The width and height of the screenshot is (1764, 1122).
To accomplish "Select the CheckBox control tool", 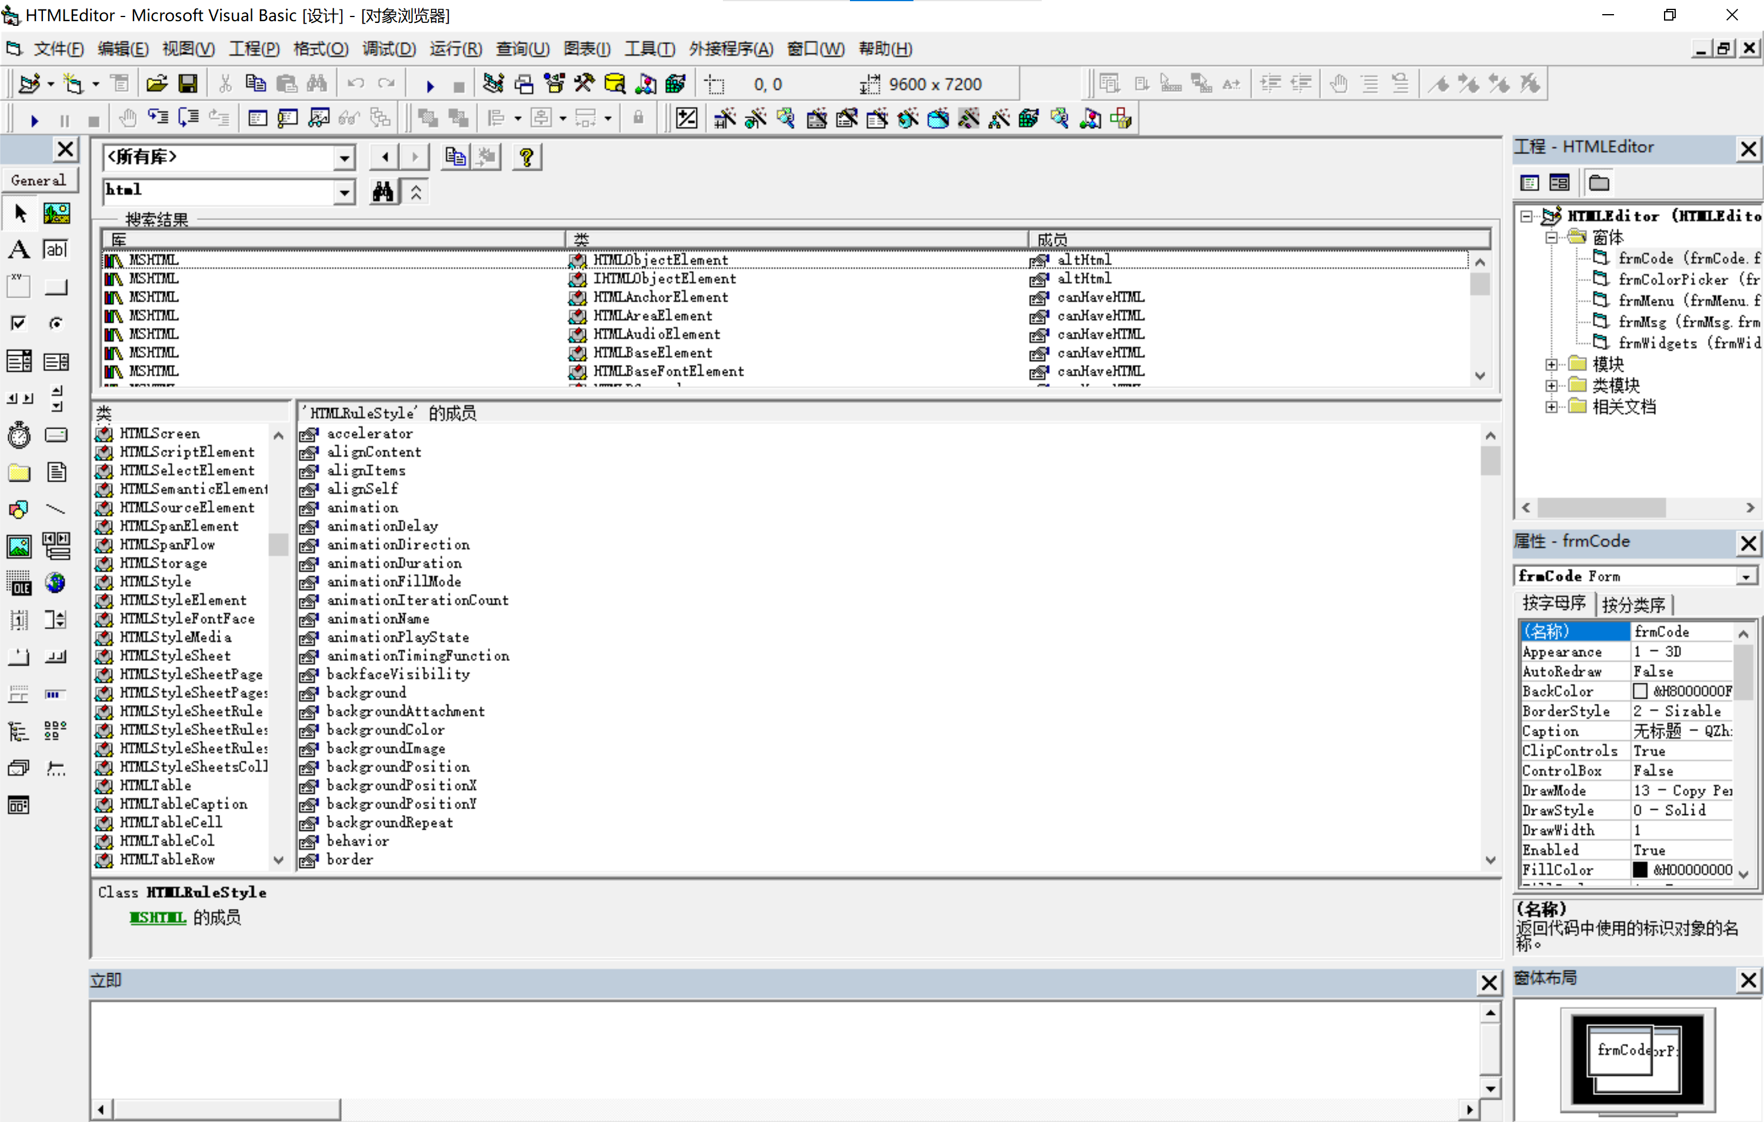I will coord(19,323).
